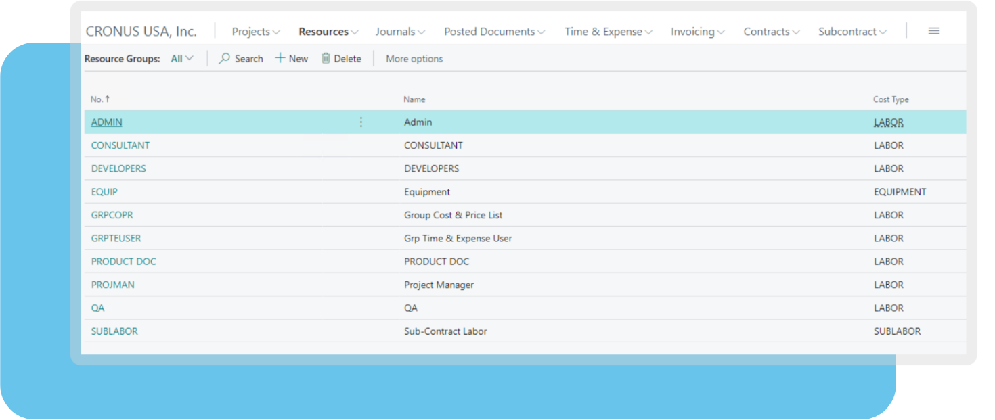Open the CONSULTANT resource group link
This screenshot has height=420, width=995.
tap(120, 145)
